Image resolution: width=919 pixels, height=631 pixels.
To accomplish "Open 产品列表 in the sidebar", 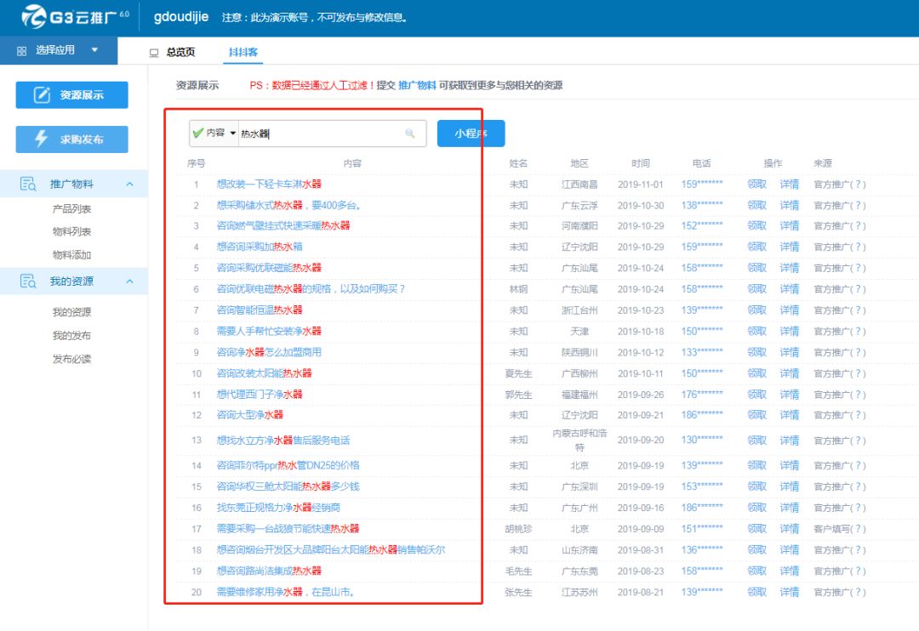I will [x=71, y=209].
